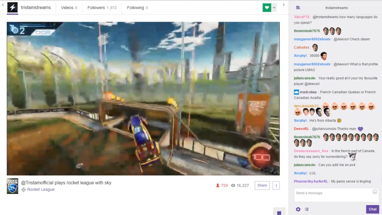This screenshot has width=382, height=215.
Task: Click the total views eye icon
Action: (x=233, y=185)
